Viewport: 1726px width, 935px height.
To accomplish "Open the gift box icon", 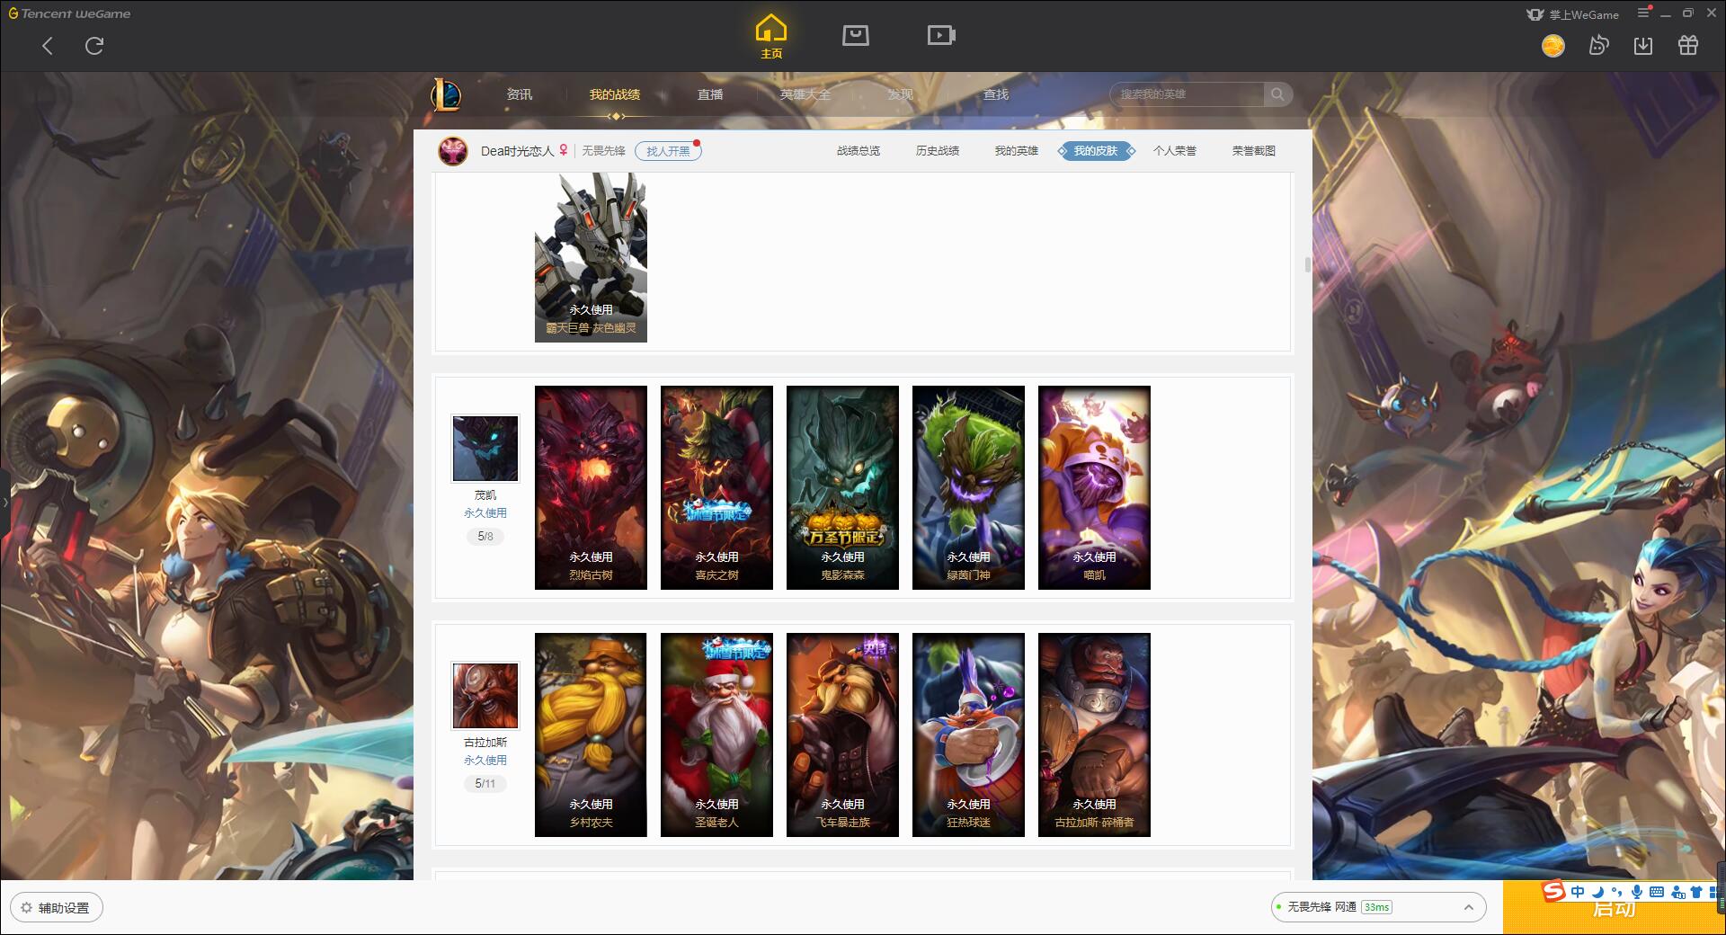I will pyautogui.click(x=1688, y=46).
